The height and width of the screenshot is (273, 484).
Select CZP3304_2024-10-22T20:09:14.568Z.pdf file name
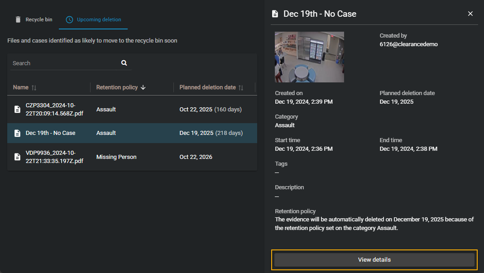click(54, 109)
